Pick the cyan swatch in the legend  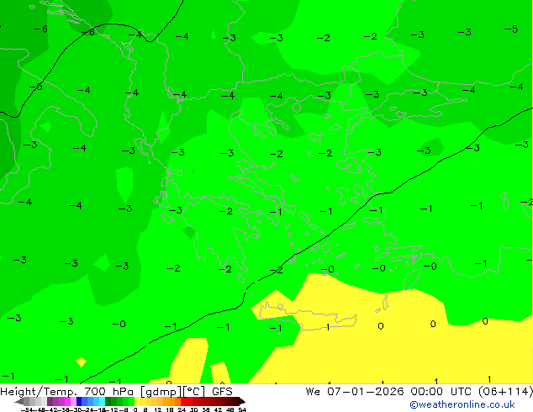tap(103, 401)
